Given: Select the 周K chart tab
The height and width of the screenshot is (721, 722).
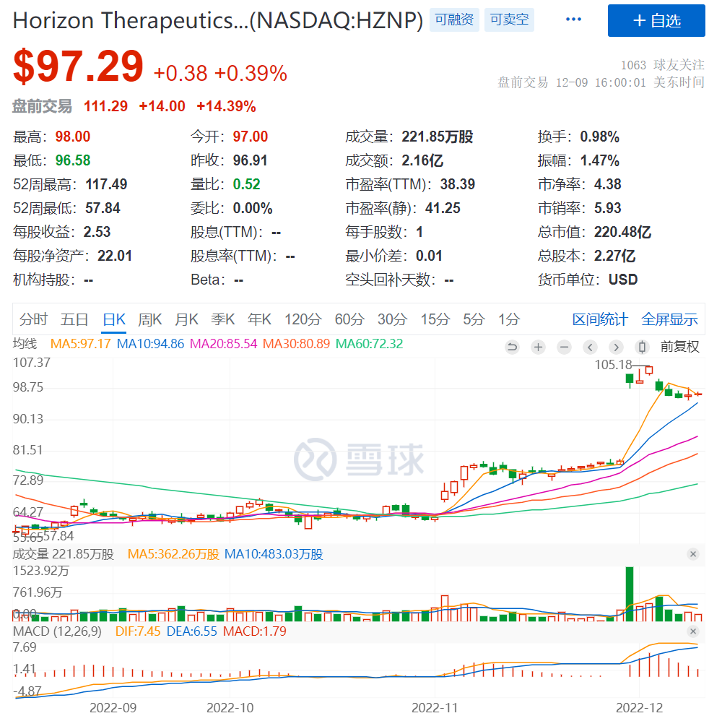Looking at the screenshot, I should click(150, 319).
